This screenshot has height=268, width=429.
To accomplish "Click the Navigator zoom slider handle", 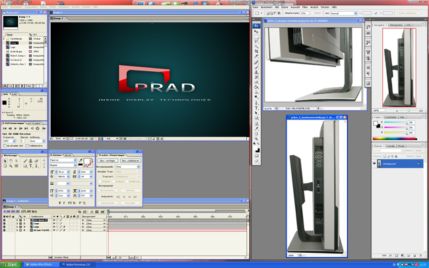I will tap(409, 111).
